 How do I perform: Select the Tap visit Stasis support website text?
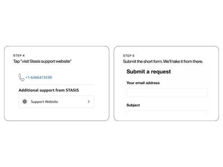[42, 61]
